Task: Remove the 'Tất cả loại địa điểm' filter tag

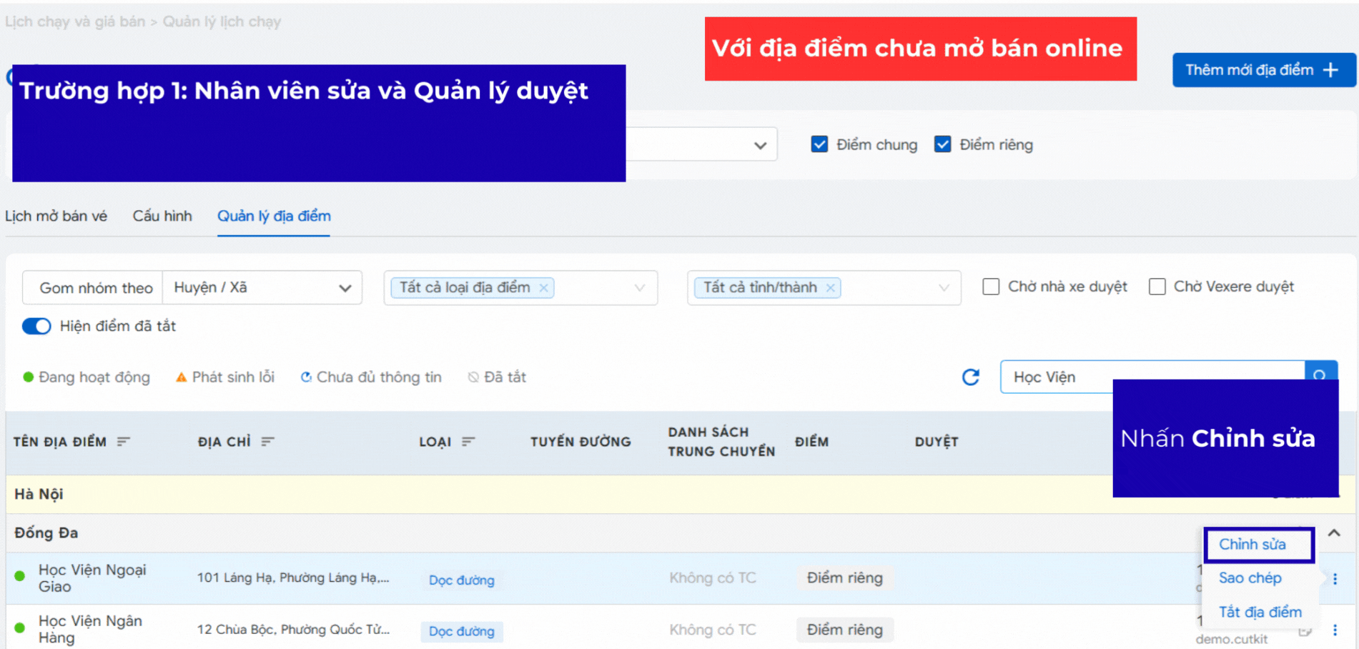Action: point(544,287)
